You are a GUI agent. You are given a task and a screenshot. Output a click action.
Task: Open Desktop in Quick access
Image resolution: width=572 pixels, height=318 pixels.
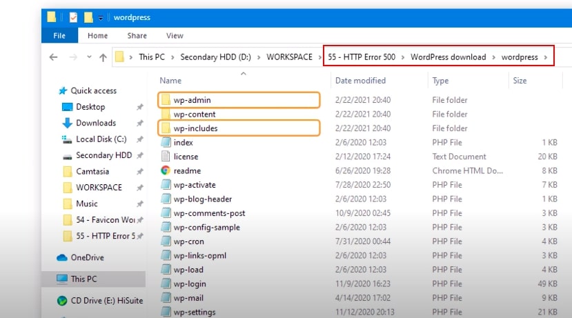(83, 107)
